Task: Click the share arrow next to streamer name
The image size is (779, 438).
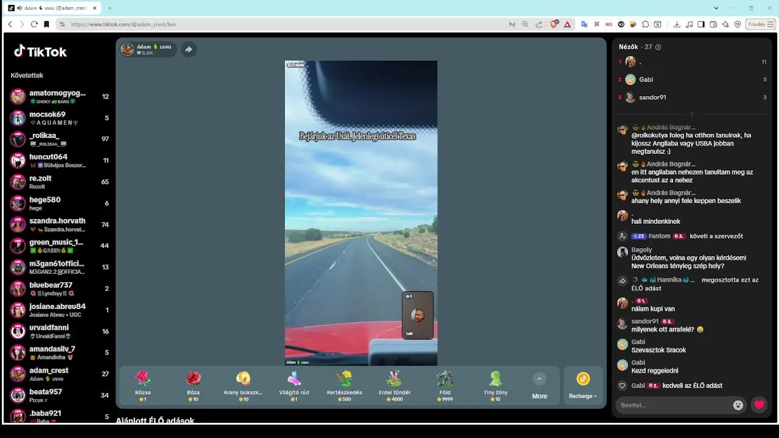Action: pos(189,49)
